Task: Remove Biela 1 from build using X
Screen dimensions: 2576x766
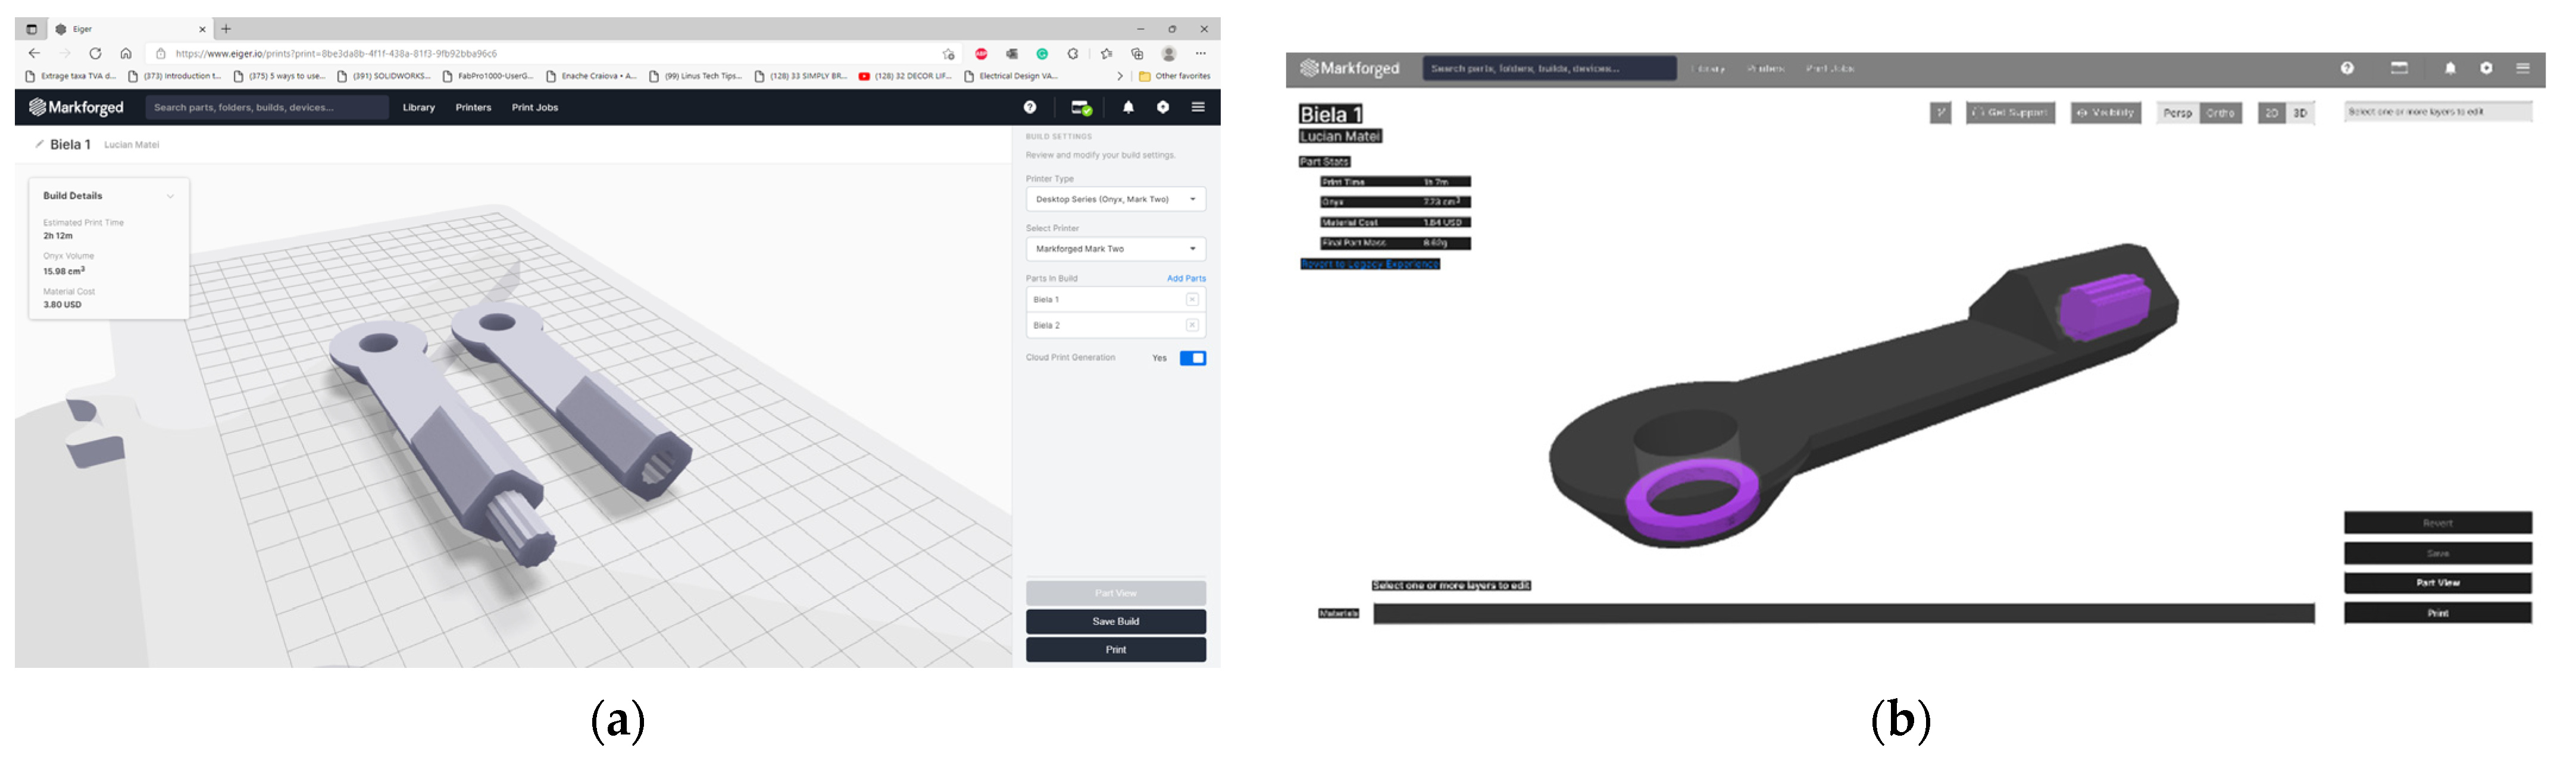Action: pos(1191,300)
